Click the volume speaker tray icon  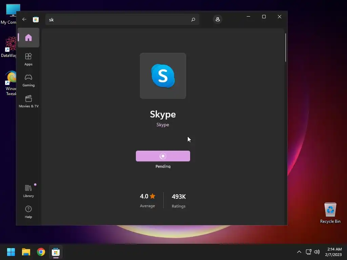tap(317, 252)
